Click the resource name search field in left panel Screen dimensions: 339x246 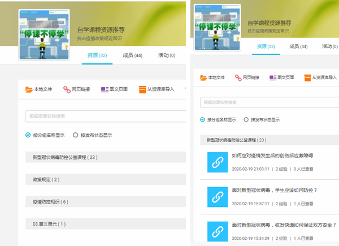pyautogui.click(x=106, y=116)
